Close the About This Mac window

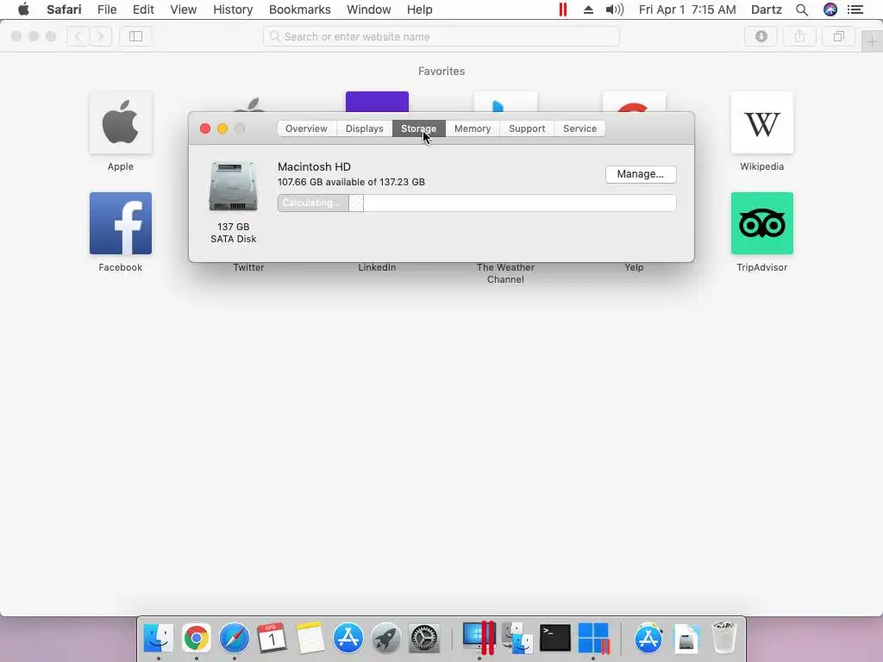[205, 128]
